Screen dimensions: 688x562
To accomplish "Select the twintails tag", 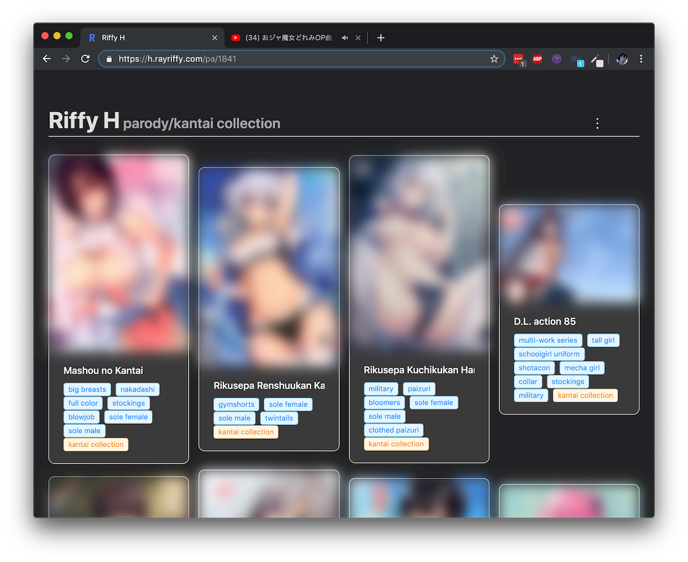I will click(x=279, y=418).
